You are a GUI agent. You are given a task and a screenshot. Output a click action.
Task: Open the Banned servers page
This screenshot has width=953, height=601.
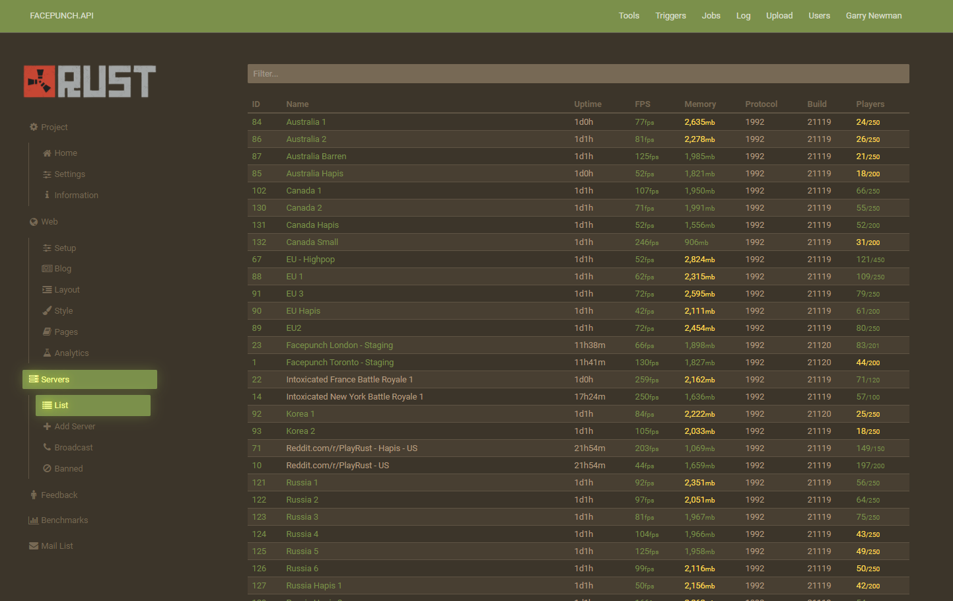click(x=69, y=469)
